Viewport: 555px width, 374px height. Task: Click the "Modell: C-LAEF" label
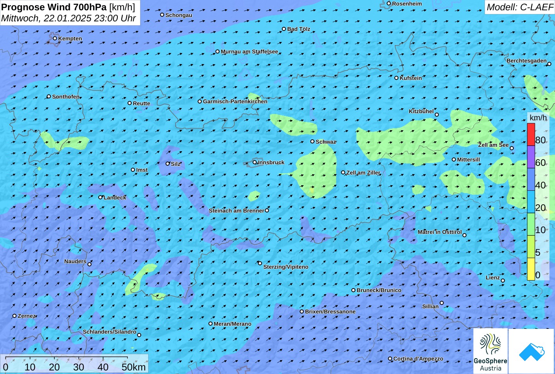pos(519,7)
